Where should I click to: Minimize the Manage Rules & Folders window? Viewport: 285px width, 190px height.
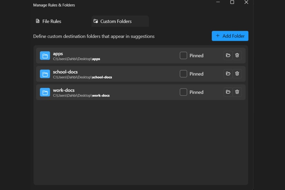(218, 2)
